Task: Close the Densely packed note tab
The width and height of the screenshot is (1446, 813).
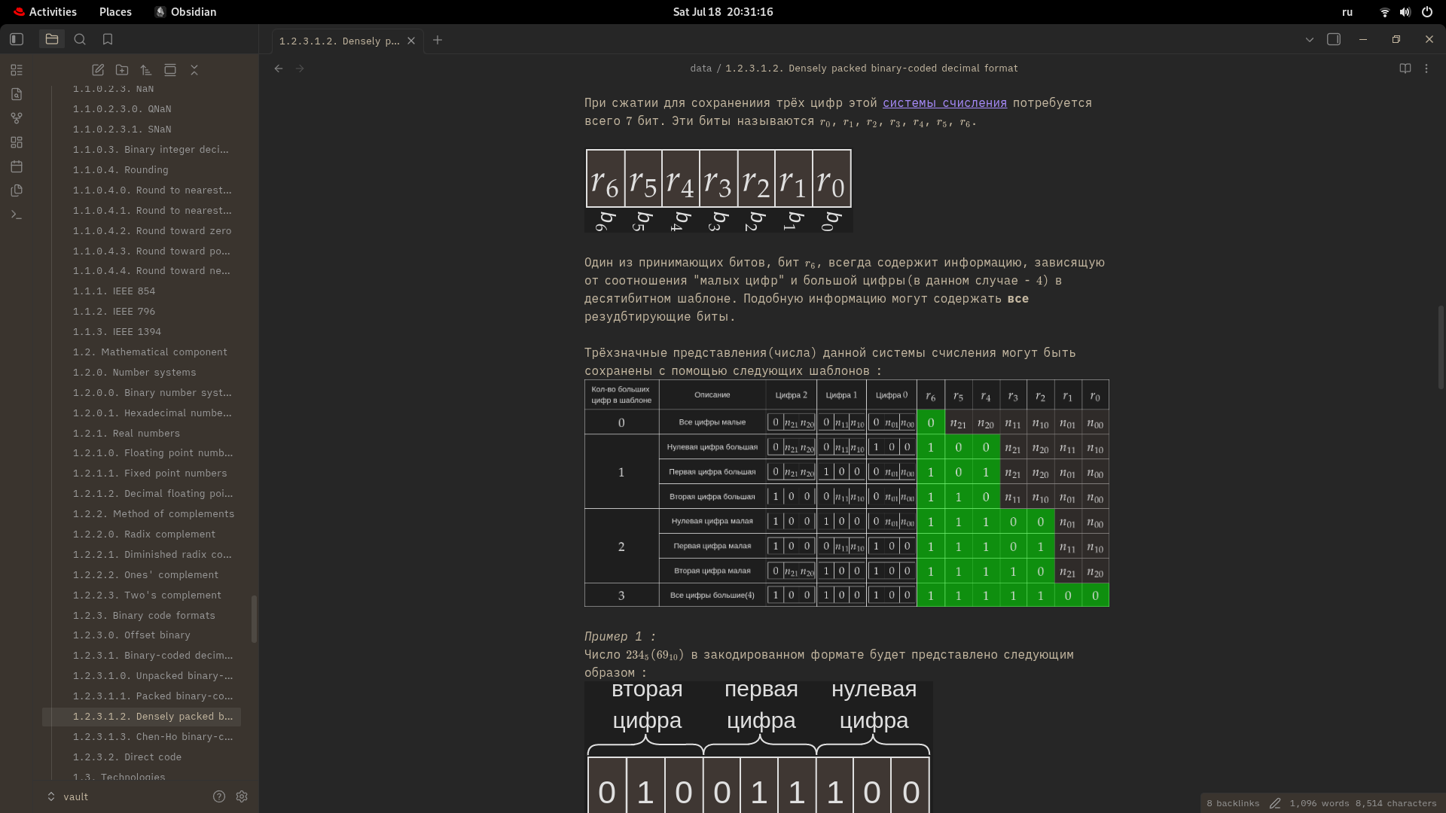Action: tap(411, 41)
